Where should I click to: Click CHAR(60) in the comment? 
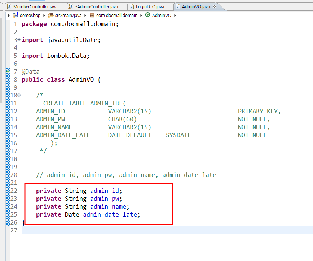click(x=122, y=119)
